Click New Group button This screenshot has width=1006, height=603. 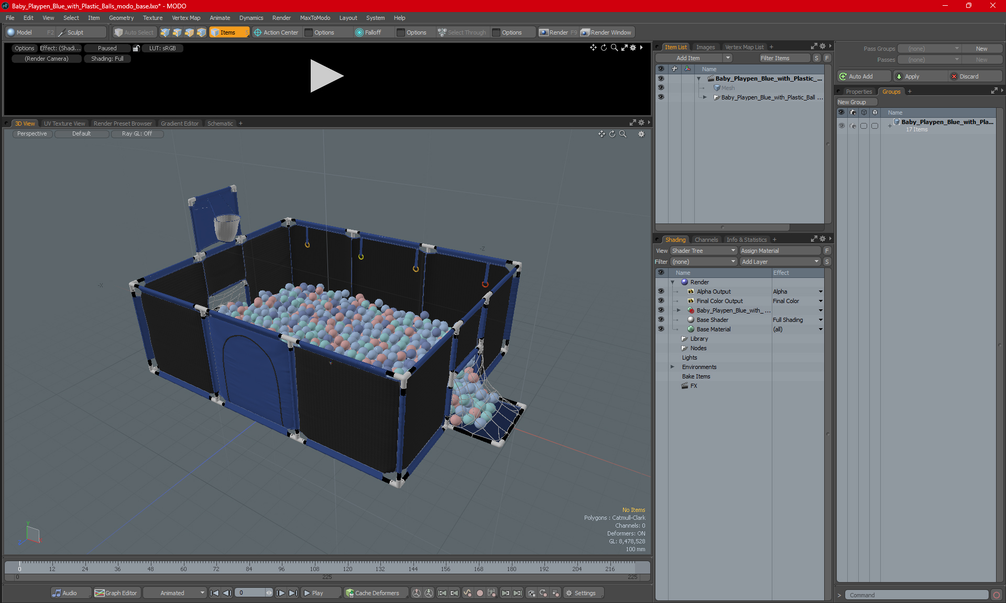tap(857, 102)
